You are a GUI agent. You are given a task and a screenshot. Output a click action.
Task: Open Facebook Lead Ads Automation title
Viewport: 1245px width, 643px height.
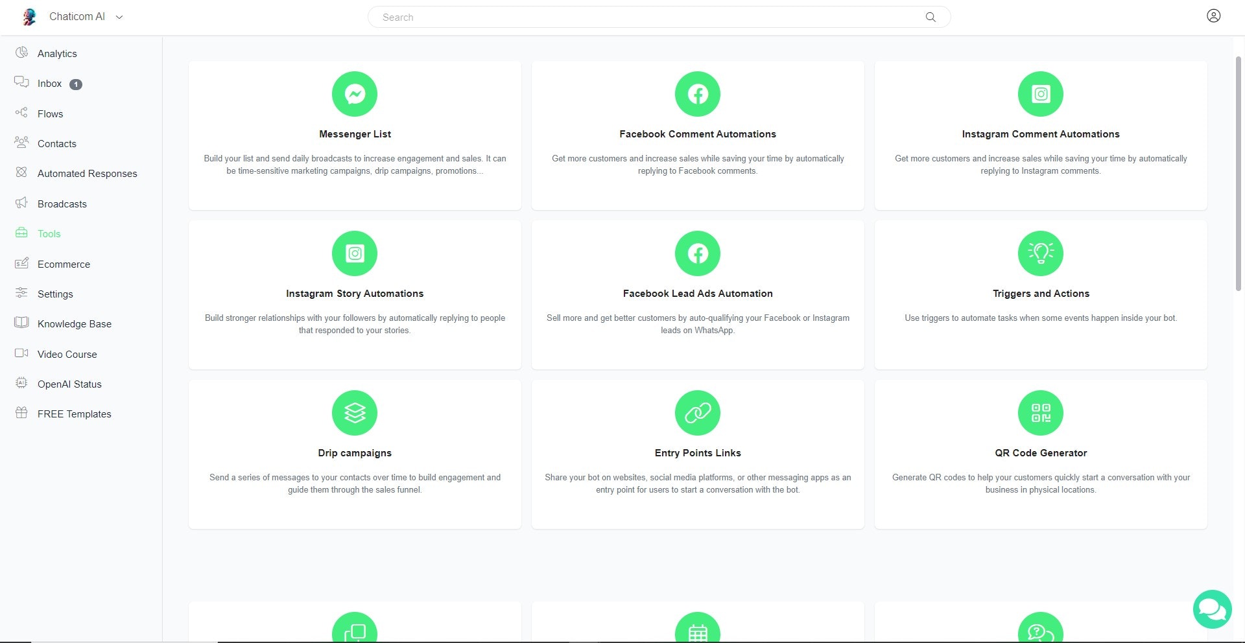698,294
